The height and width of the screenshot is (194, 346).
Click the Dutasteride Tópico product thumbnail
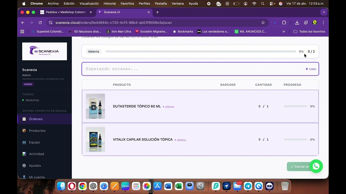95,106
